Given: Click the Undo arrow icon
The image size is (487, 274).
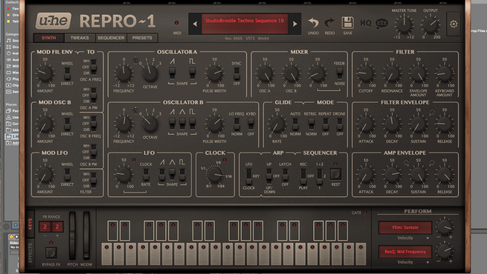Looking at the screenshot, I should pyautogui.click(x=313, y=23).
